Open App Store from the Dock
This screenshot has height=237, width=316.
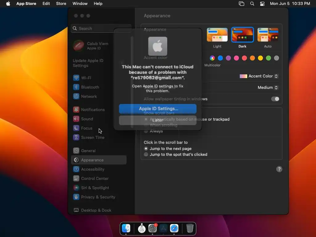(x=163, y=228)
